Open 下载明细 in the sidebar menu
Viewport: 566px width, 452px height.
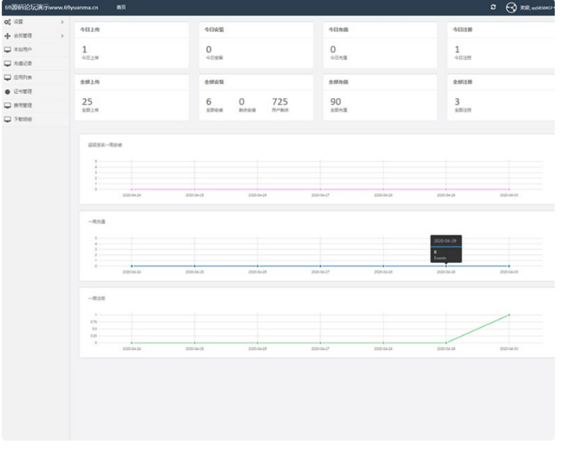[x=23, y=119]
